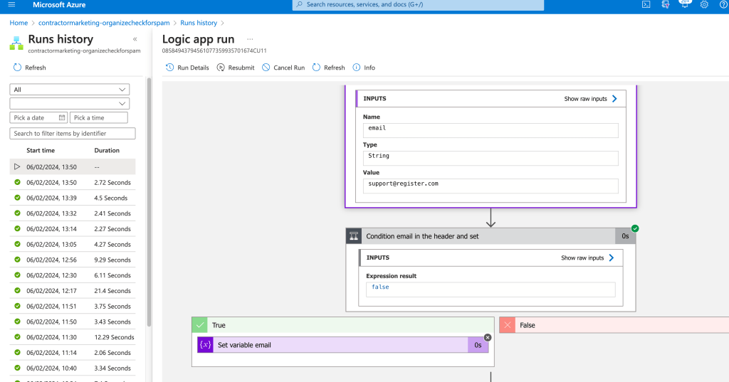Open the empty second filter dropdown
Image resolution: width=729 pixels, height=382 pixels.
[70, 103]
